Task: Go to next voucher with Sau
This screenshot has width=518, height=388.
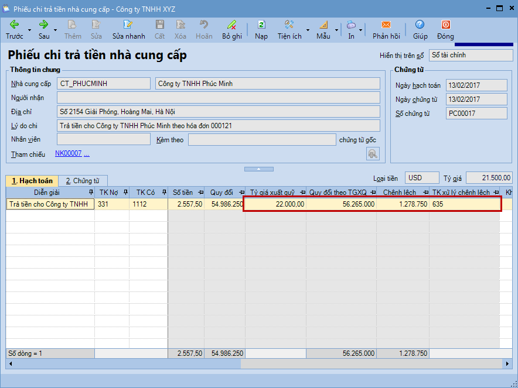Action: pos(44,30)
